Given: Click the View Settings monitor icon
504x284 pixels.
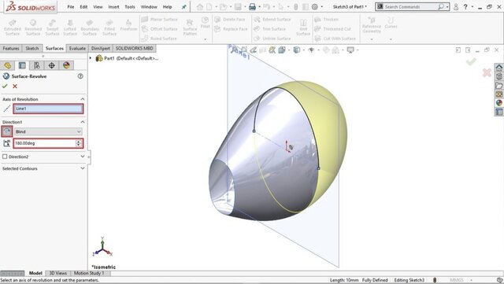Looking at the screenshot, I should coord(350,50).
